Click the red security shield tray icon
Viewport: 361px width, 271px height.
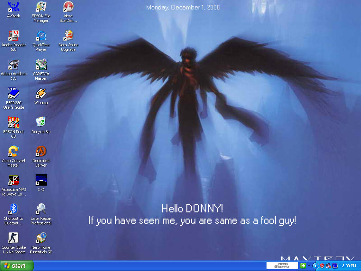(322, 266)
